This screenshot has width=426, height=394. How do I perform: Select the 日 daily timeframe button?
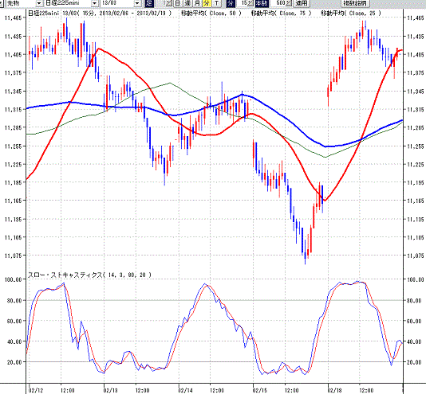click(x=177, y=3)
